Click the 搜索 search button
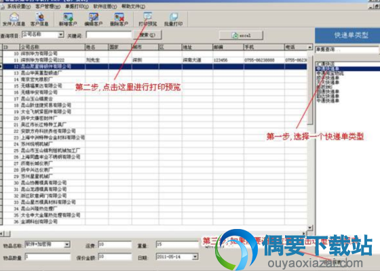Viewport: 380px width, 271px height. click(147, 35)
